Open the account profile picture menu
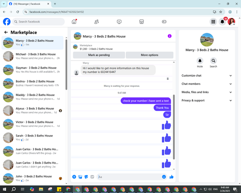Viewport: 241px width, 193px height. [231, 22]
